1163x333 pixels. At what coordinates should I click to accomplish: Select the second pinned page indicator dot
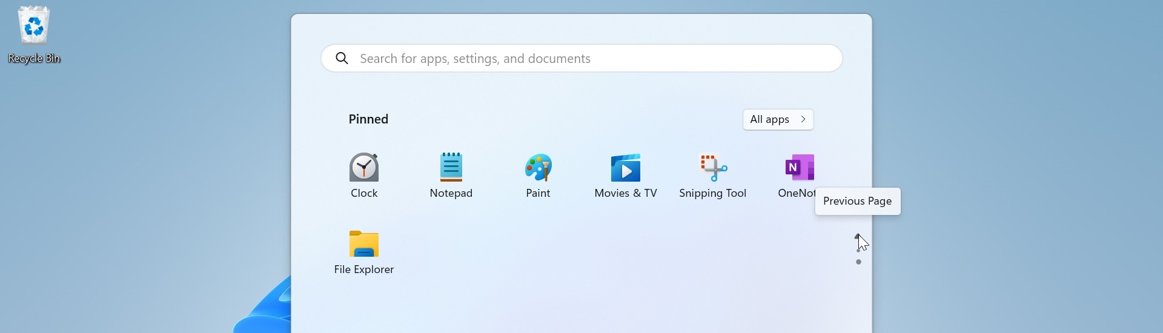858,262
